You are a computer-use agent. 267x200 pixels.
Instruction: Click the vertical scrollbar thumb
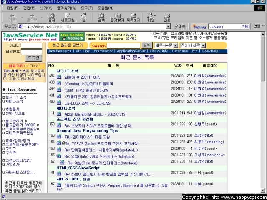pos(263,59)
